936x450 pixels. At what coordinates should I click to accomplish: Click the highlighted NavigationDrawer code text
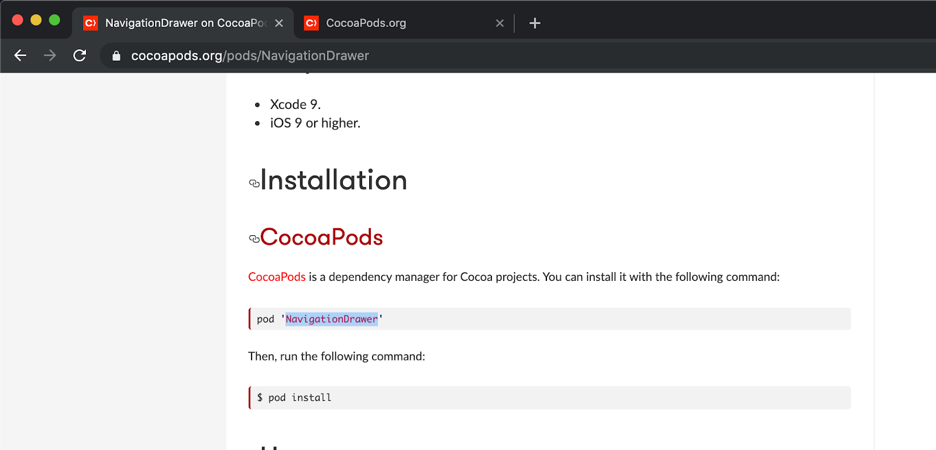point(331,319)
